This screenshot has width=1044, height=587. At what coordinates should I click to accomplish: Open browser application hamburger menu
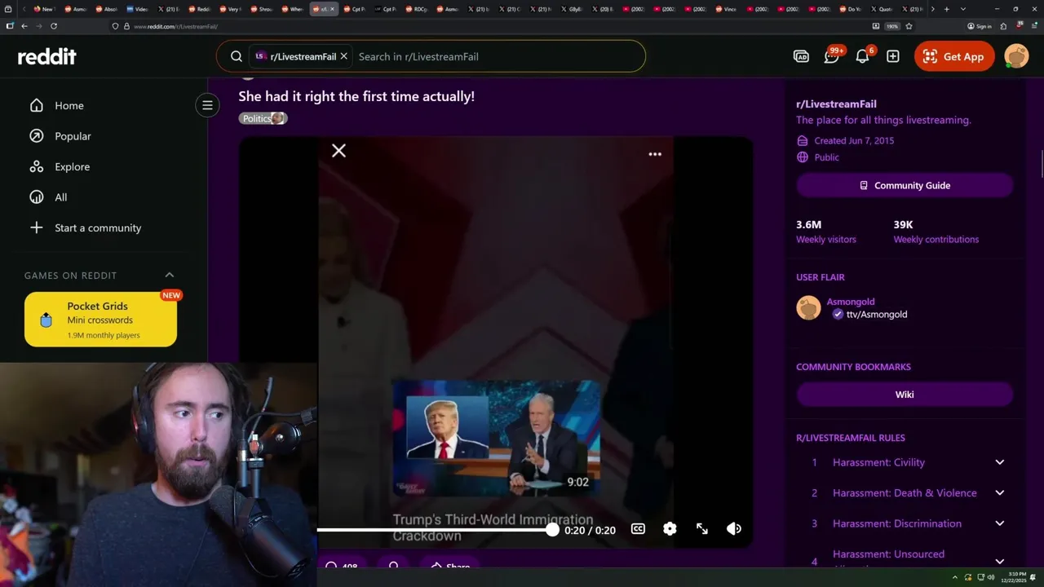pos(1033,26)
